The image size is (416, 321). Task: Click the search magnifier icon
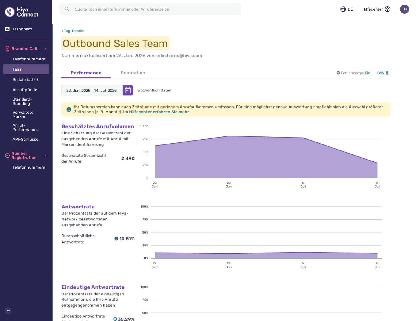point(67,9)
